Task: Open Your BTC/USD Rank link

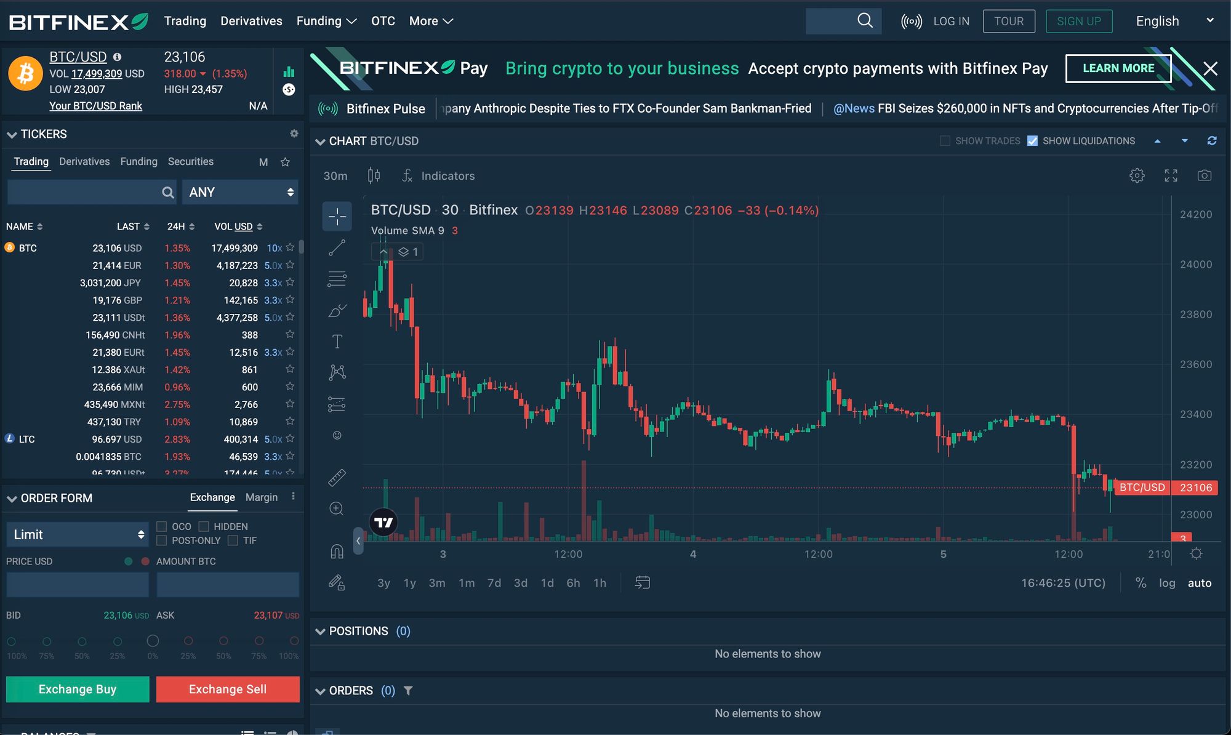Action: (x=95, y=106)
